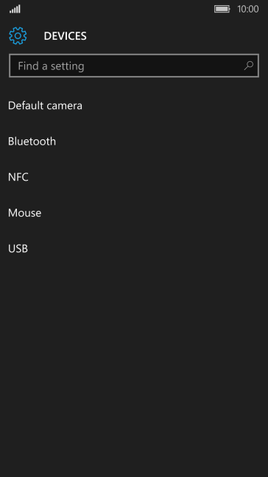Click the magnifier search icon
The image size is (268, 477).
tap(249, 66)
